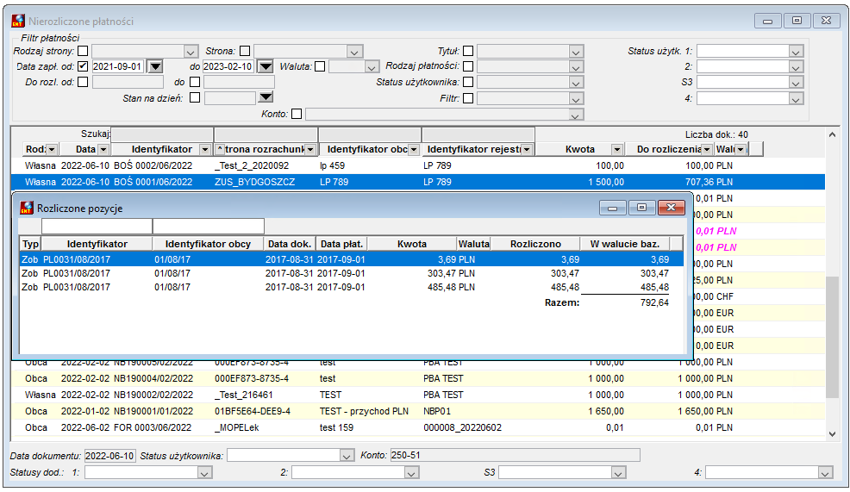Open calendar picker for end date 2023-02-10

tap(265, 66)
